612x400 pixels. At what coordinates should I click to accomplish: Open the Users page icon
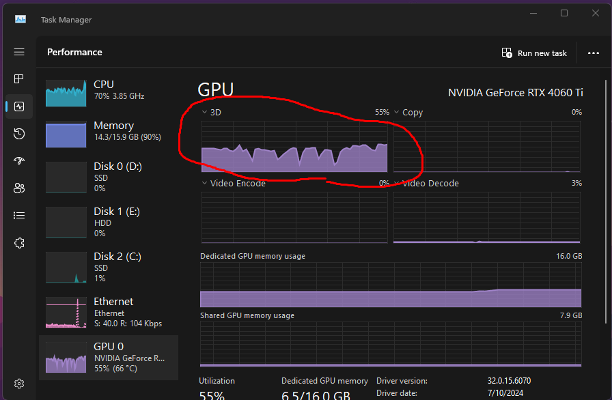pos(19,188)
